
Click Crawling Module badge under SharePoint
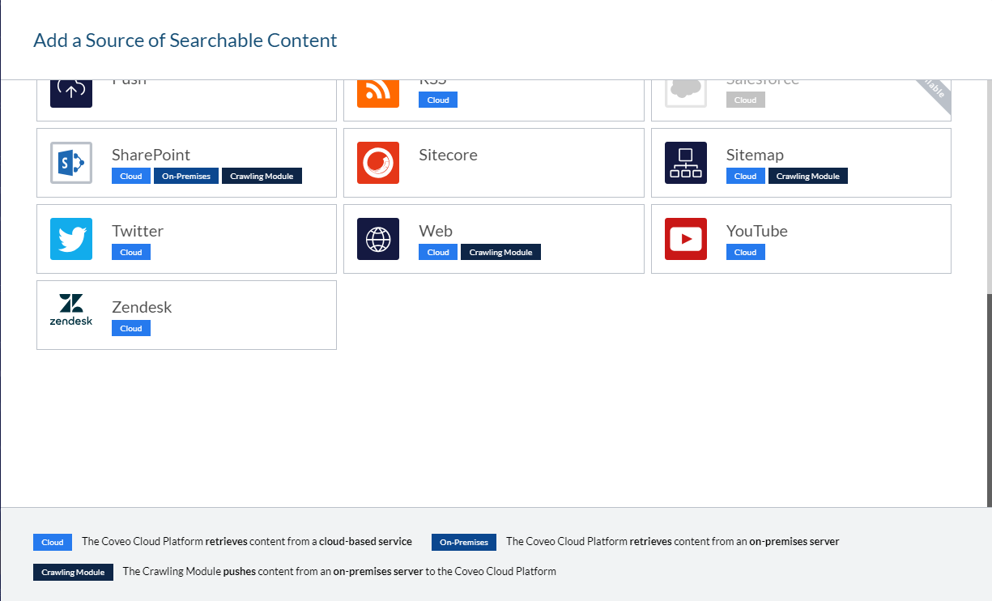tap(262, 176)
